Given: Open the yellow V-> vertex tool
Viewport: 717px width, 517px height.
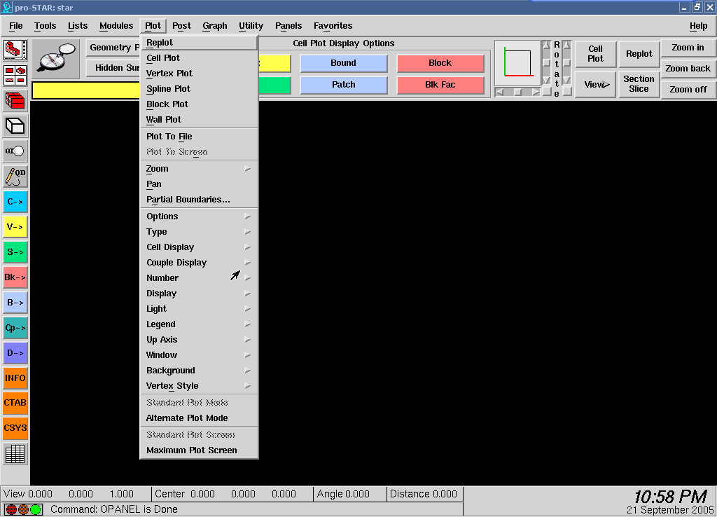Looking at the screenshot, I should tap(15, 226).
